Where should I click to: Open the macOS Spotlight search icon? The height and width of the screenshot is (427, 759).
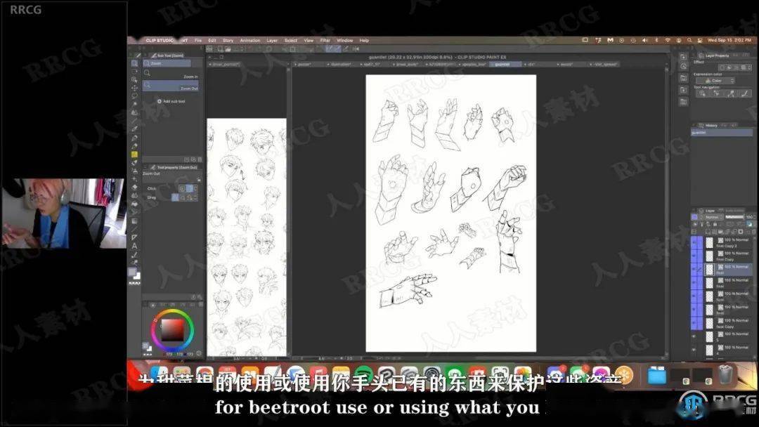point(689,40)
